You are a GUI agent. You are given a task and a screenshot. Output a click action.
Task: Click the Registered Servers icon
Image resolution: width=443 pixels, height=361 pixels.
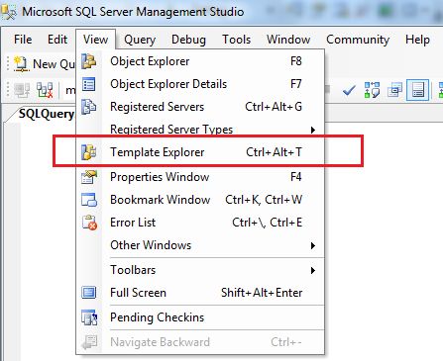point(89,107)
